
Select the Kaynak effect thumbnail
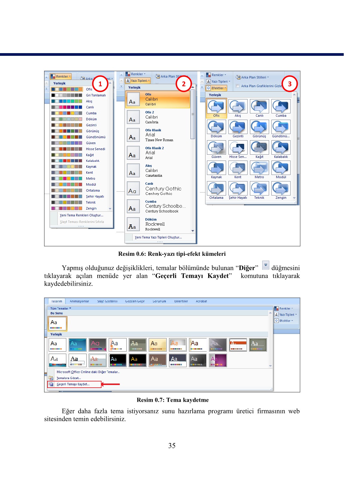point(216,168)
